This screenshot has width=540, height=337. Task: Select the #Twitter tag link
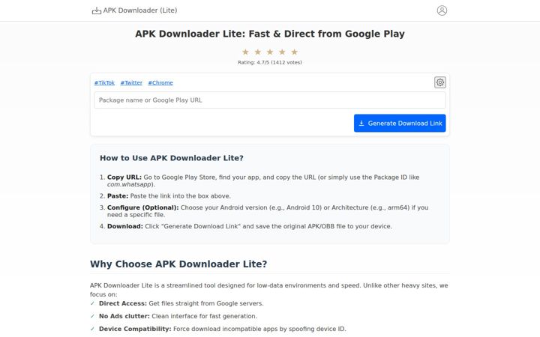[x=131, y=83]
